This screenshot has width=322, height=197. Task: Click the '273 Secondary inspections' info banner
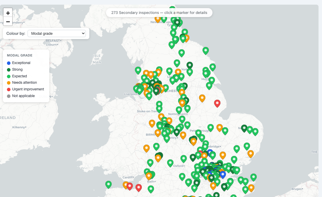click(159, 13)
